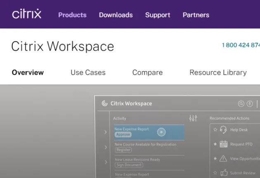Expand the New Expense Report Approve row chevron
260x178 pixels.
tap(106, 132)
